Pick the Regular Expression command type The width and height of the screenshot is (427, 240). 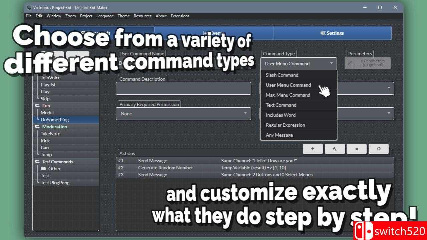285,125
